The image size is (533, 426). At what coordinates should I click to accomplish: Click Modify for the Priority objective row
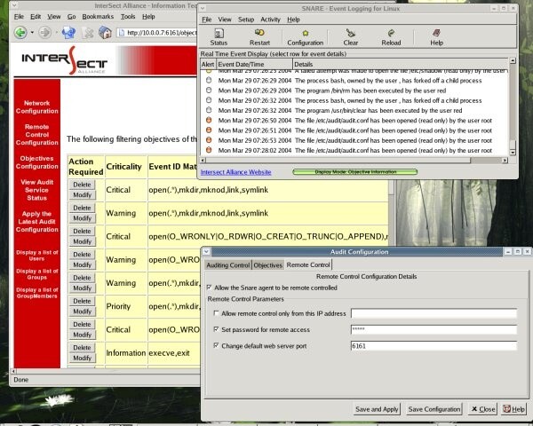pyautogui.click(x=82, y=312)
